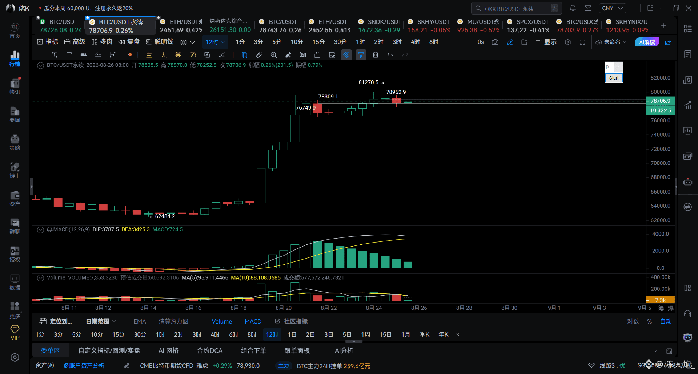Screen dimensions: 698x374
Task: Expand the bottom panel with up chevron
Action: 657,351
